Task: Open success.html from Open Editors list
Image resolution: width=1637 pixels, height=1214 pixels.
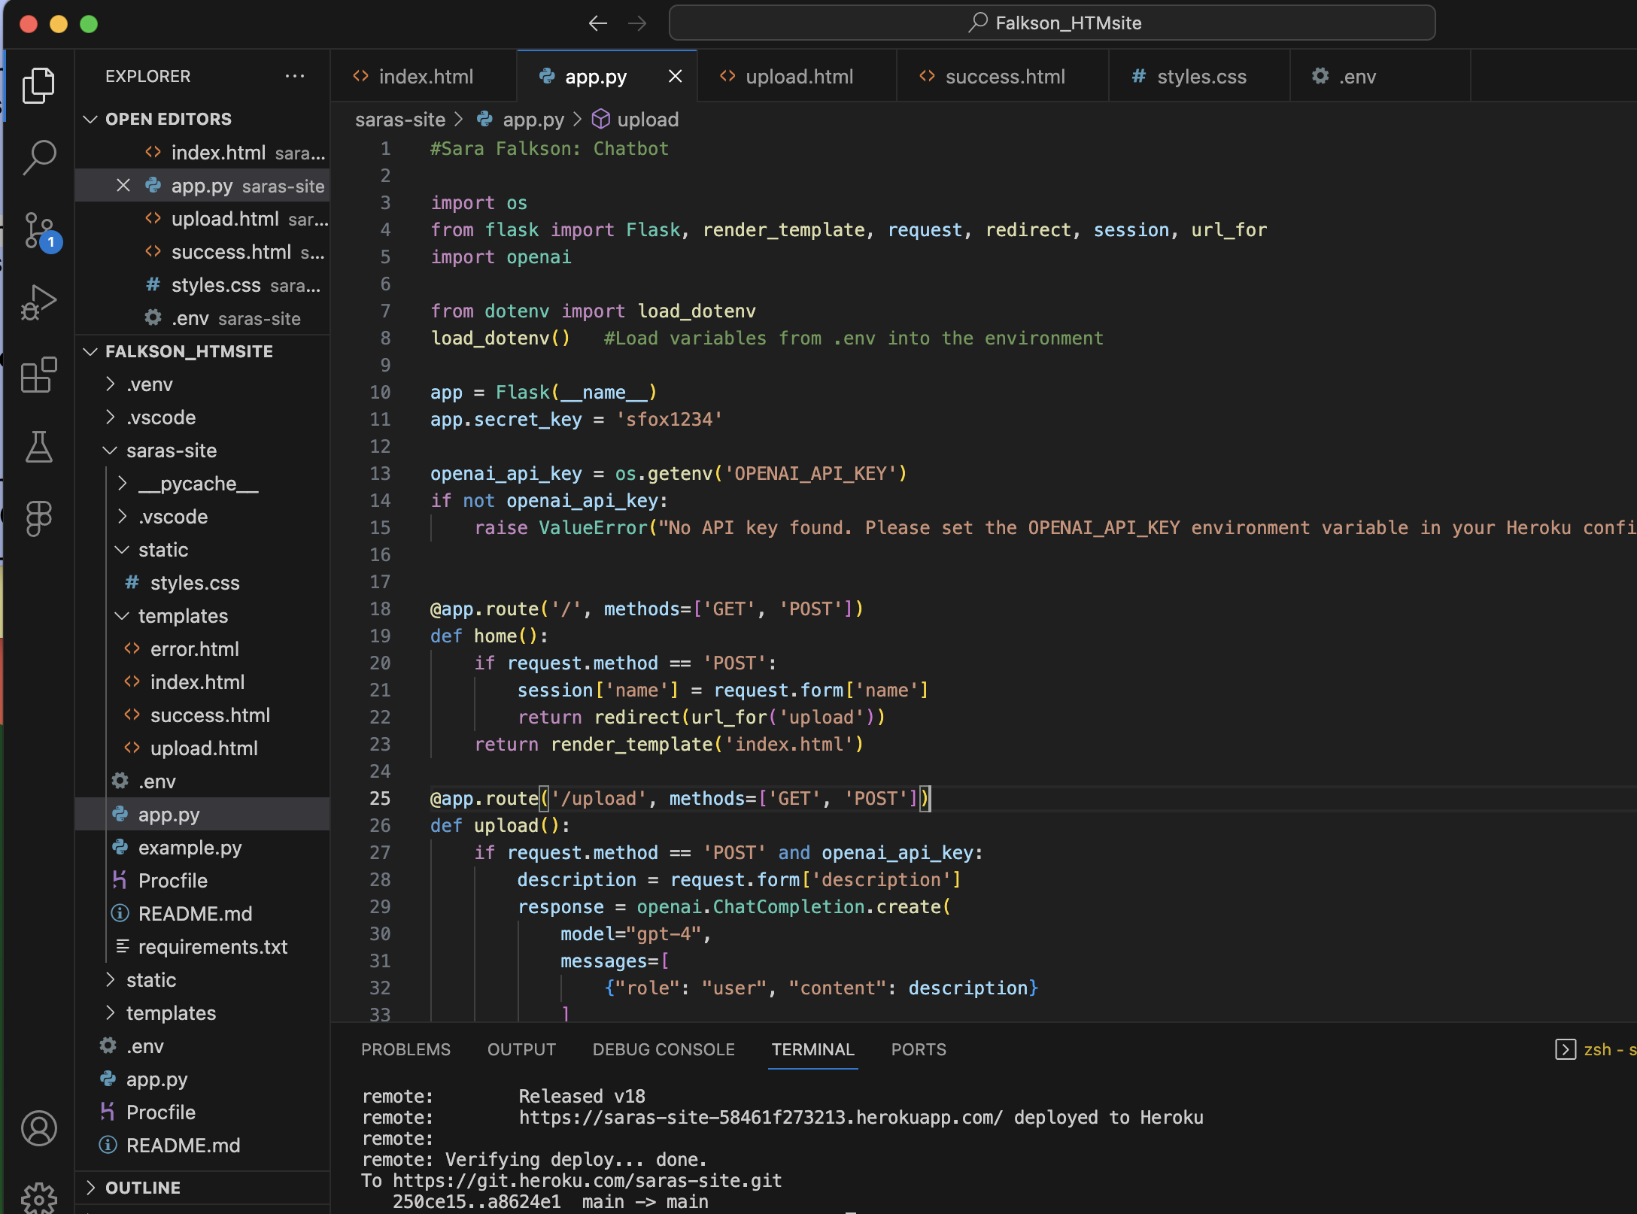Action: [203, 252]
